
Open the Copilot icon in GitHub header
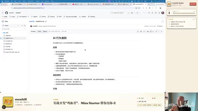tap(132, 13)
